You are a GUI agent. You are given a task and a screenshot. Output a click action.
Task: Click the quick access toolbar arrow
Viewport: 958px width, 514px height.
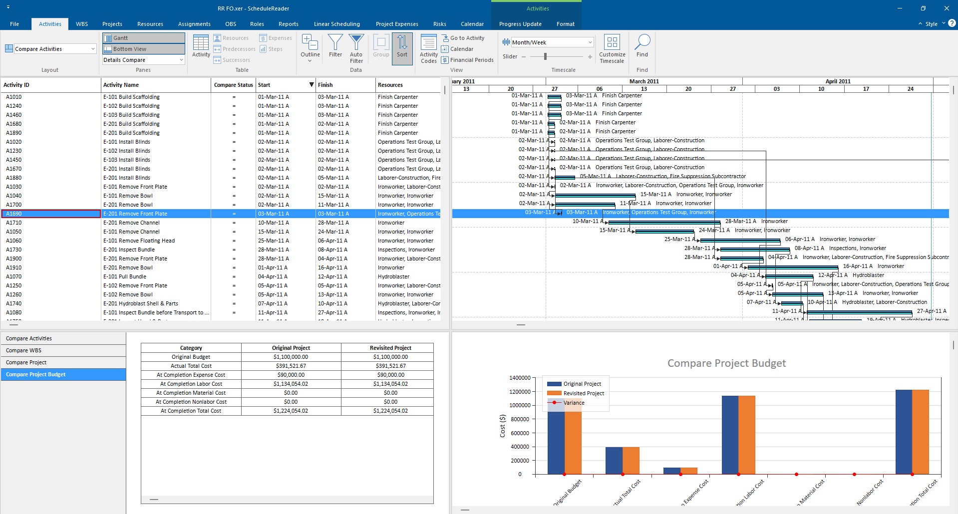(x=8, y=7)
